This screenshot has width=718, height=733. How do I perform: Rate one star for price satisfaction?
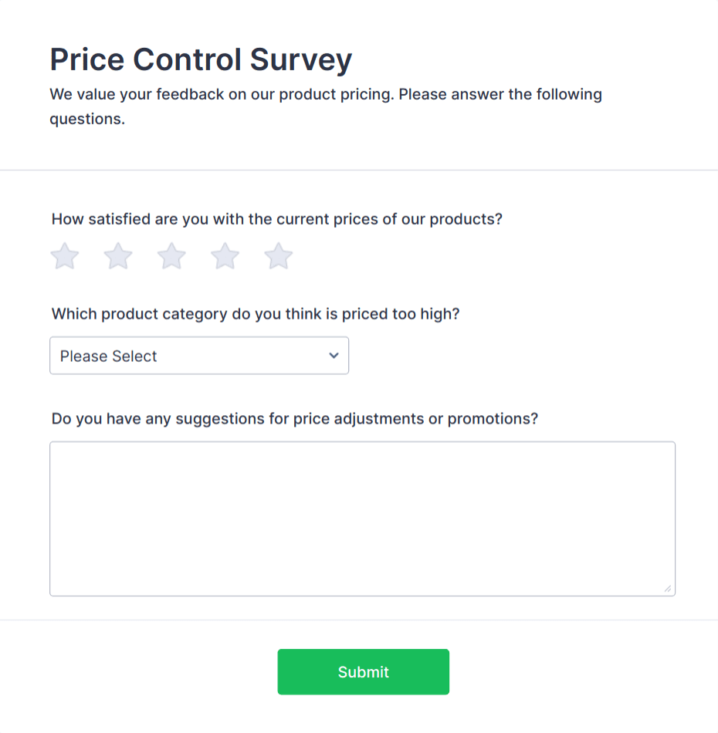[64, 255]
